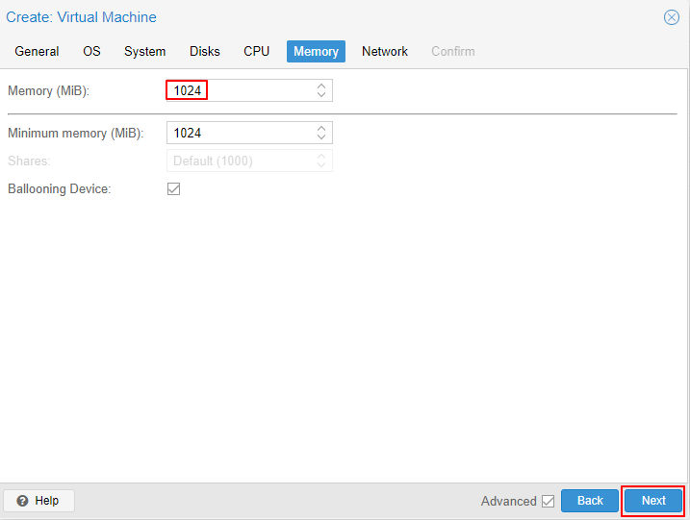Open the OS tab
Image resolution: width=690 pixels, height=520 pixels.
tap(91, 52)
